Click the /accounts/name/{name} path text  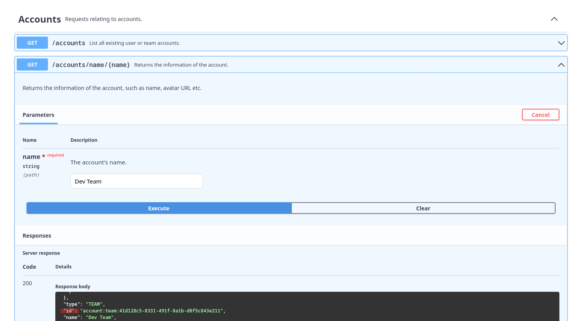pos(91,65)
